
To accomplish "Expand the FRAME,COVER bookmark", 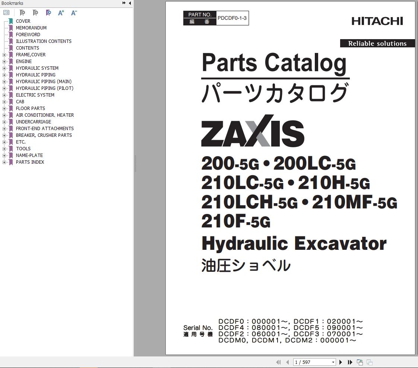I will [x=4, y=55].
